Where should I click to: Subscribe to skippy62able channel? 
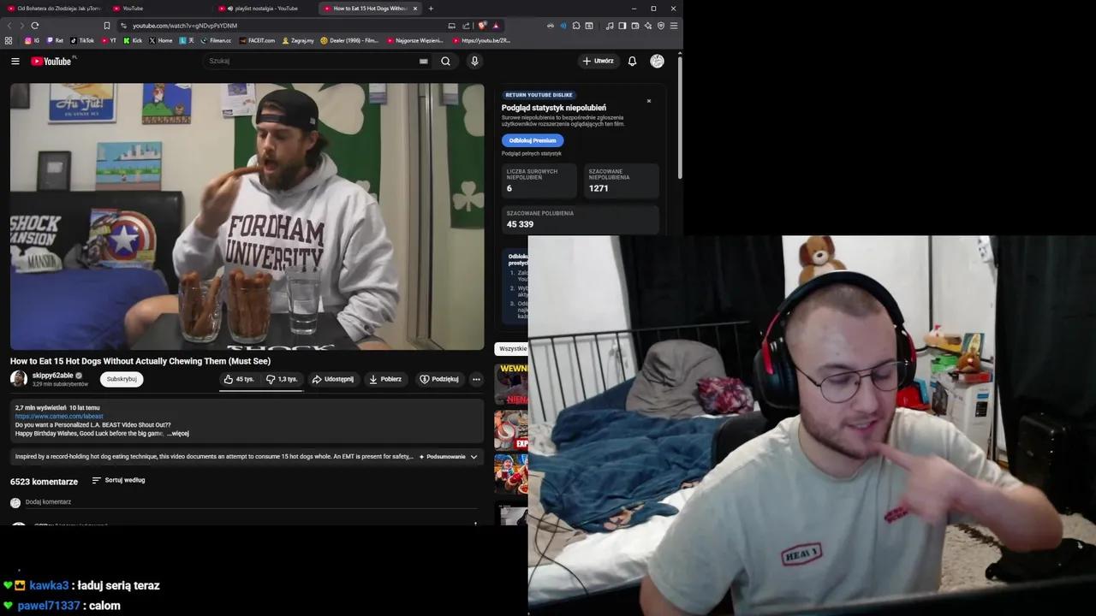tap(122, 379)
